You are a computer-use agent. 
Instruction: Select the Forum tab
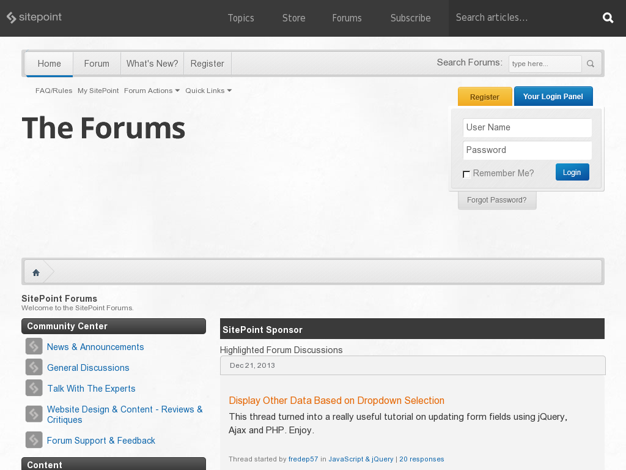click(97, 64)
